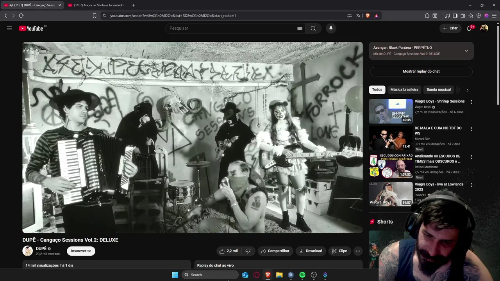The width and height of the screenshot is (500, 281).
Task: Open the browser main menu
Action: point(494,16)
